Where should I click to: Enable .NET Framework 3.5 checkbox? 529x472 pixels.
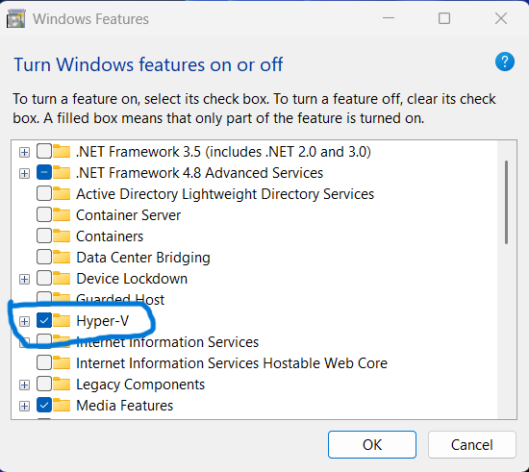tap(44, 151)
